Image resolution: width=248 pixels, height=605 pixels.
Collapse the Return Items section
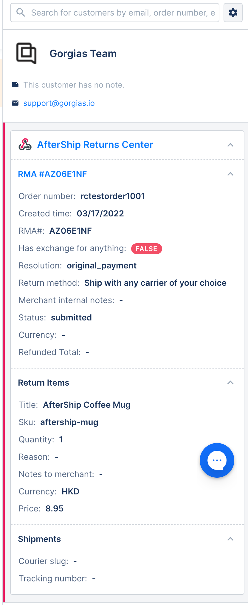coord(230,383)
